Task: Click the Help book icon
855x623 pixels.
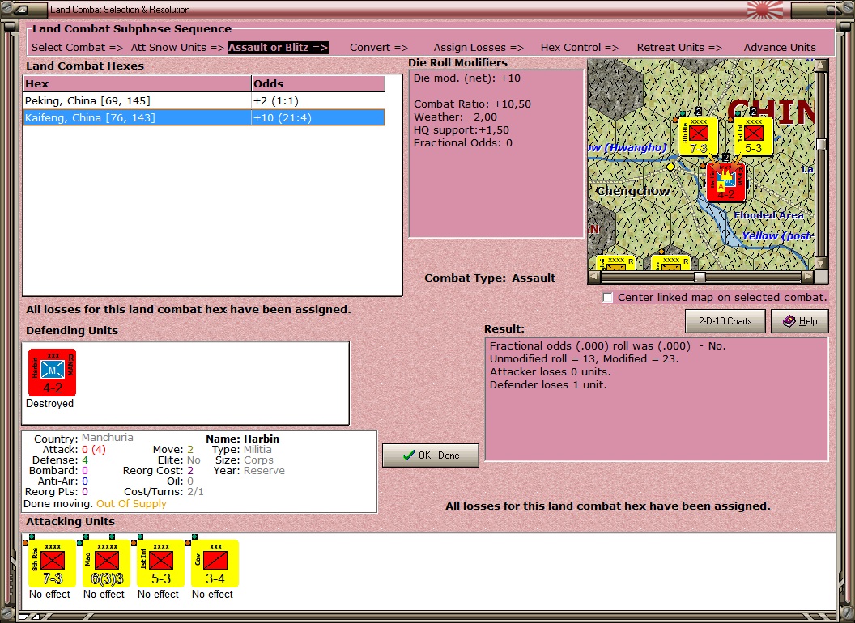Action: coord(789,321)
